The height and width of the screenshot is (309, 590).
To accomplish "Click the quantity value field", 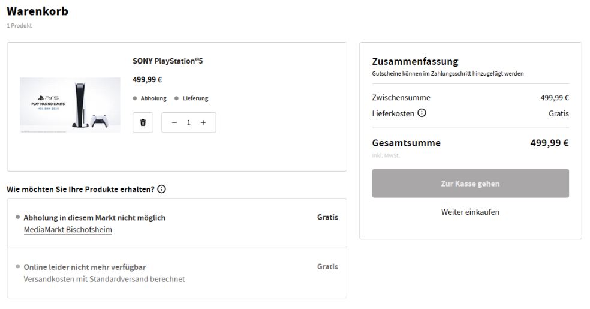I will pos(188,122).
